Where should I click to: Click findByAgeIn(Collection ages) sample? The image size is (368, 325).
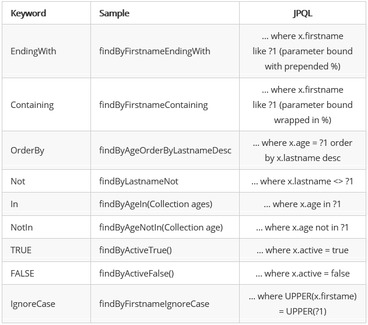click(156, 204)
